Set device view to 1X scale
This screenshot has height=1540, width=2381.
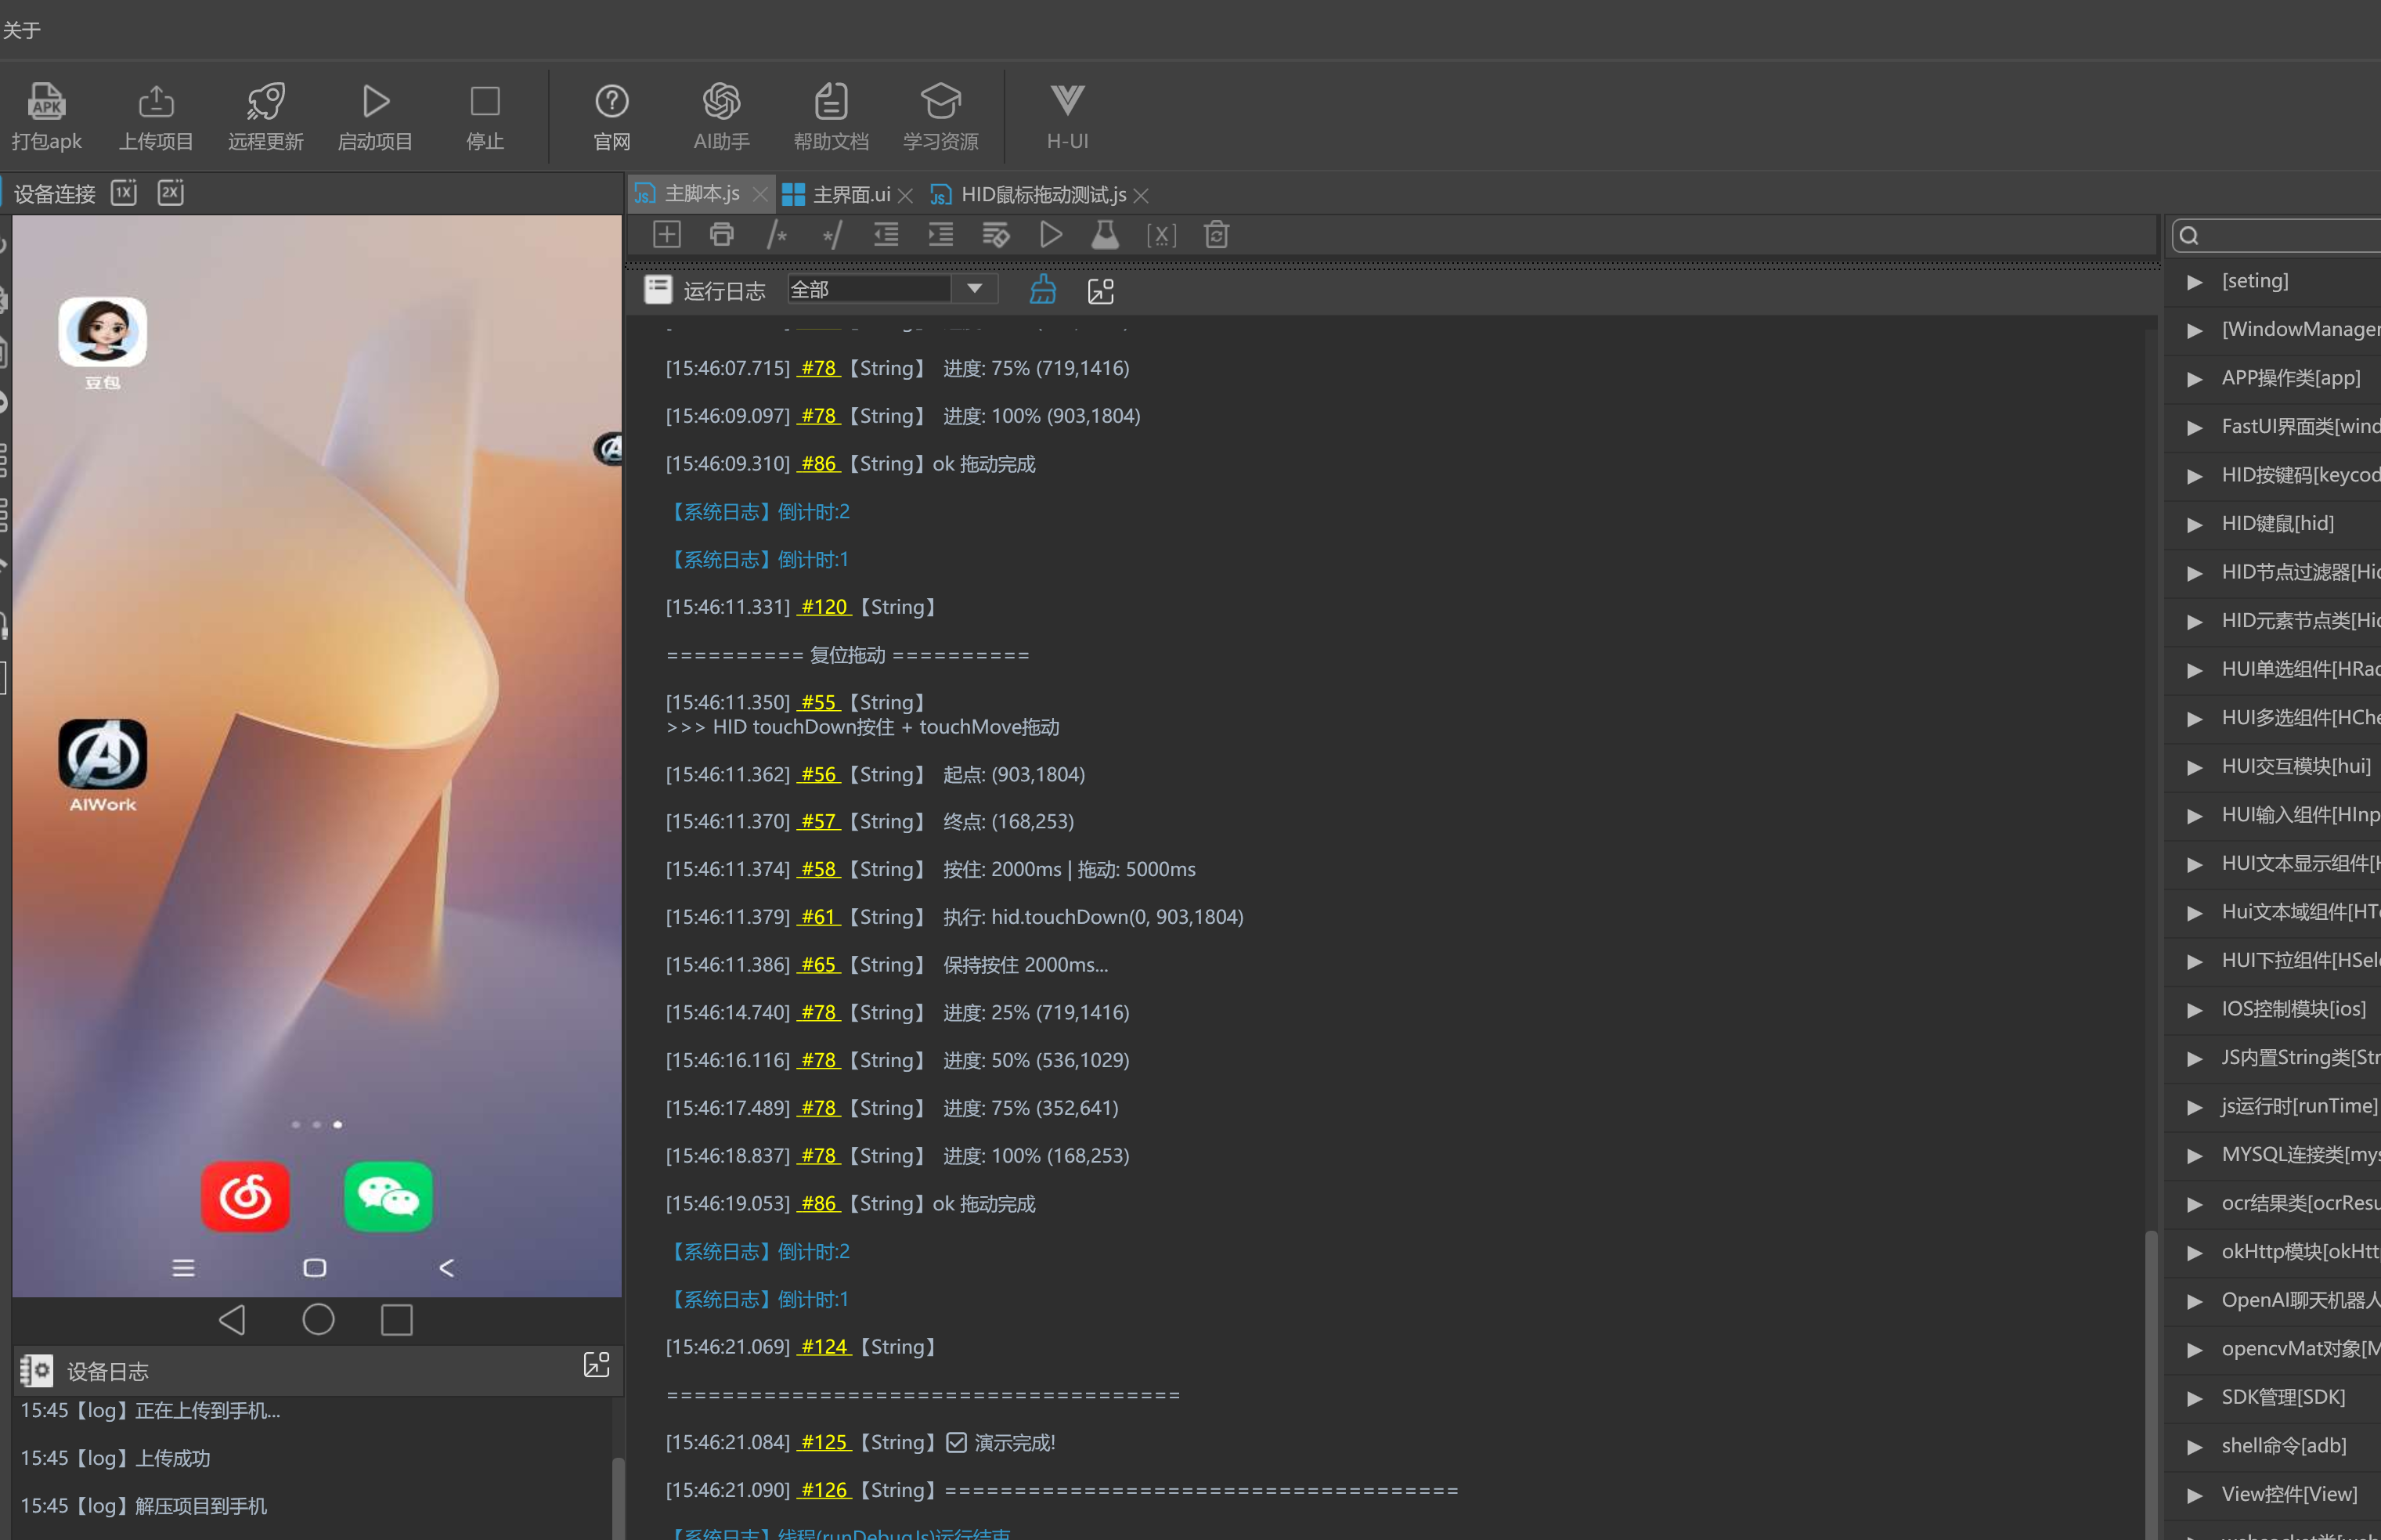coord(124,193)
